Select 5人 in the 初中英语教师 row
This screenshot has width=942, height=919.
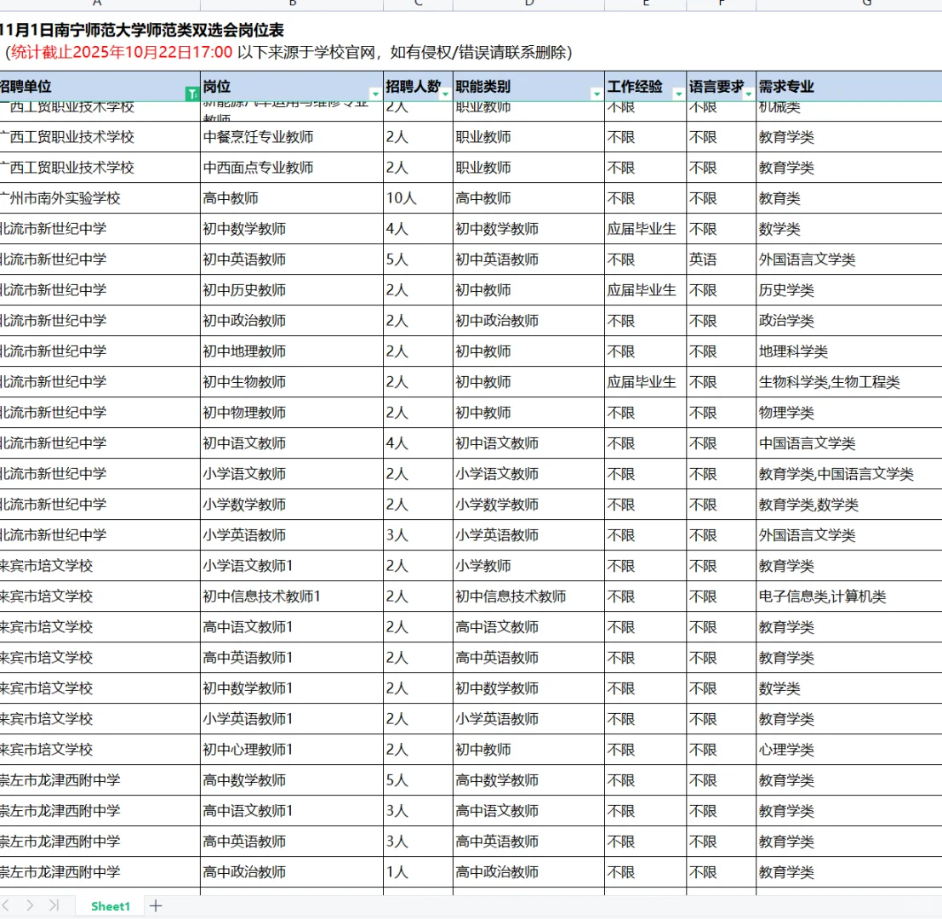(418, 260)
